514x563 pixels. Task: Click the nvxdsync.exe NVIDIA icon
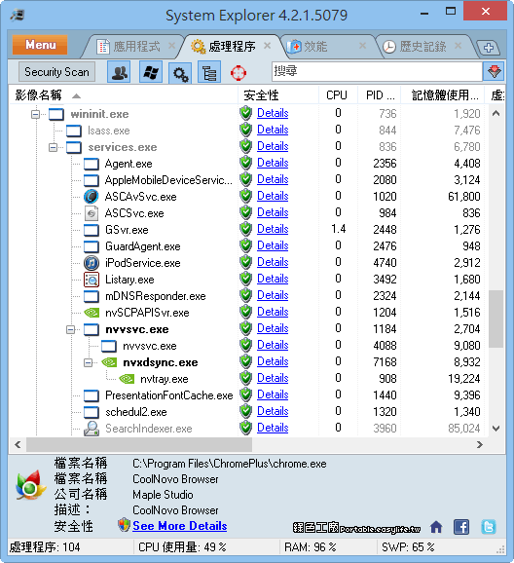(x=109, y=362)
